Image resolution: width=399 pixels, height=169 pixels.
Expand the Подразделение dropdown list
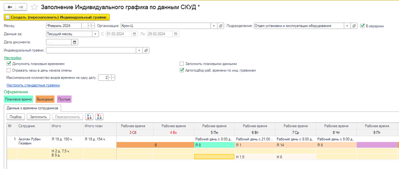pyautogui.click(x=347, y=26)
